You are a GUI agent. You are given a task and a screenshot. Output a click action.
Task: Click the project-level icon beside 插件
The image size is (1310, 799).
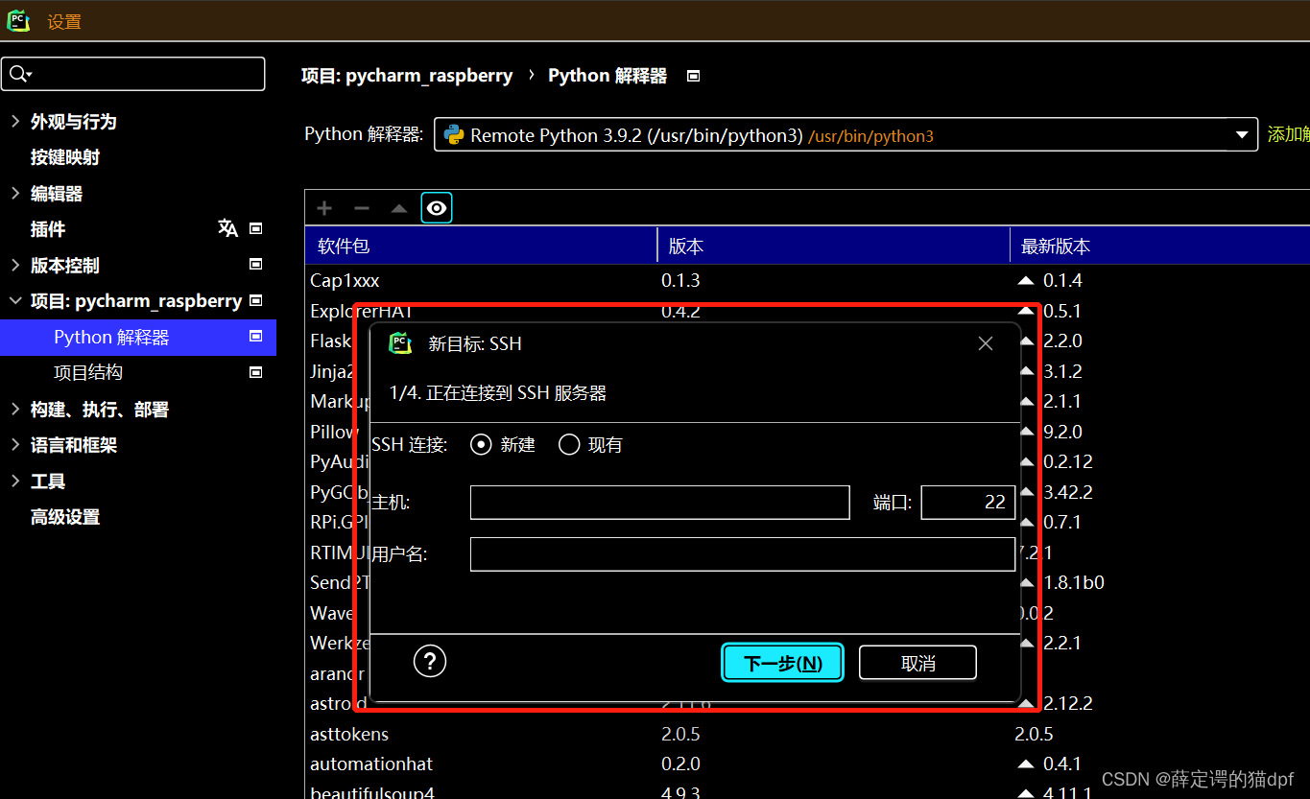255,228
